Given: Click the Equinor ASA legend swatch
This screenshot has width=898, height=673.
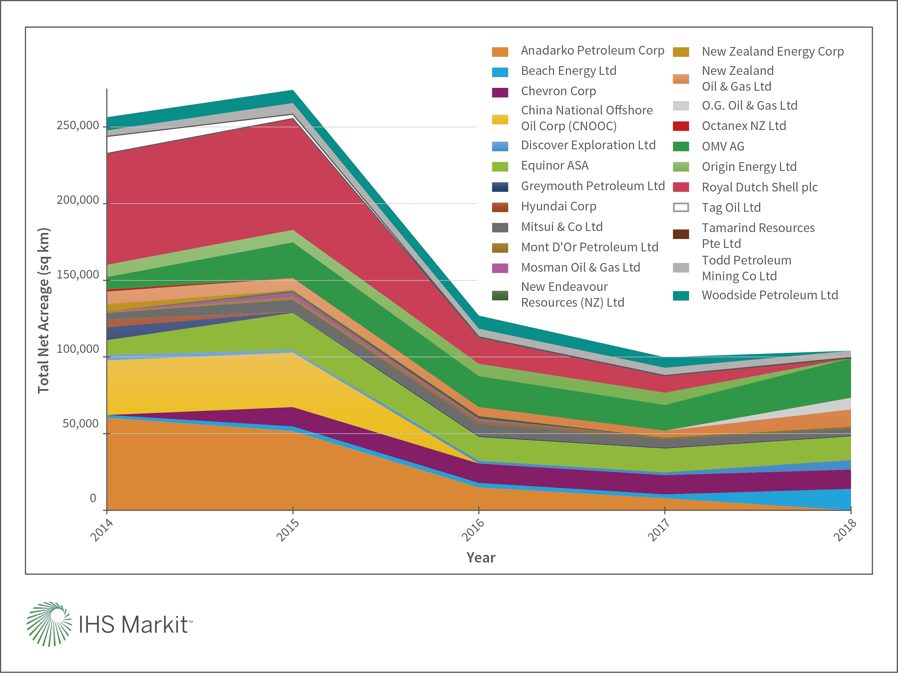Looking at the screenshot, I should point(500,167).
